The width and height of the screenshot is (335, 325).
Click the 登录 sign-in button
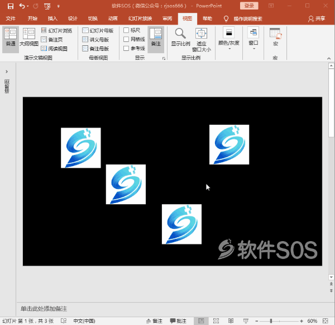(249, 6)
